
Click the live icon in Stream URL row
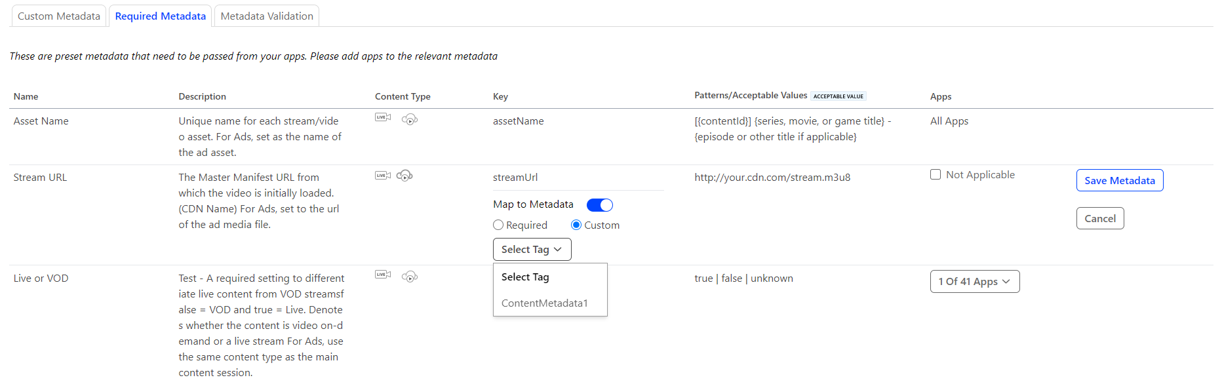pos(383,175)
